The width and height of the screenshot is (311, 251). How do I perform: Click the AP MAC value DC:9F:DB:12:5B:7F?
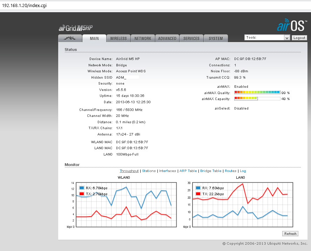coord(250,59)
